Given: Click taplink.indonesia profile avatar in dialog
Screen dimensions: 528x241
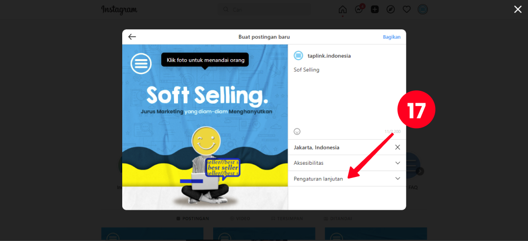Looking at the screenshot, I should [x=298, y=56].
